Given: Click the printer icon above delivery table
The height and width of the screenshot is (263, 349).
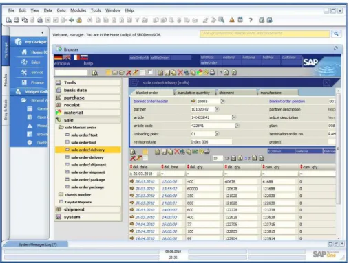Looking at the screenshot, I should pos(207,152).
